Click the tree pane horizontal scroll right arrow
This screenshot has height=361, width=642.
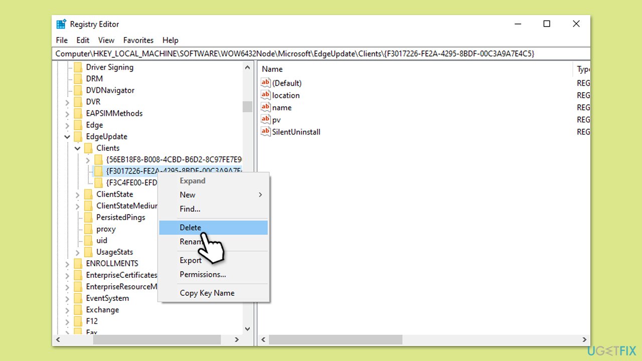pos(237,339)
